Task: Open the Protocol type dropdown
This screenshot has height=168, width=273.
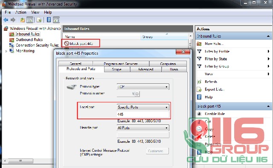Action: [143, 87]
